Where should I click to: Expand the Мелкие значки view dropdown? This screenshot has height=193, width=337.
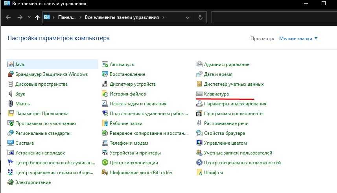[298, 39]
